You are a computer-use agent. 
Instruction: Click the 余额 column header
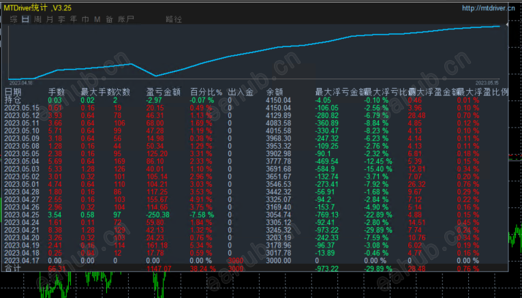[275, 92]
